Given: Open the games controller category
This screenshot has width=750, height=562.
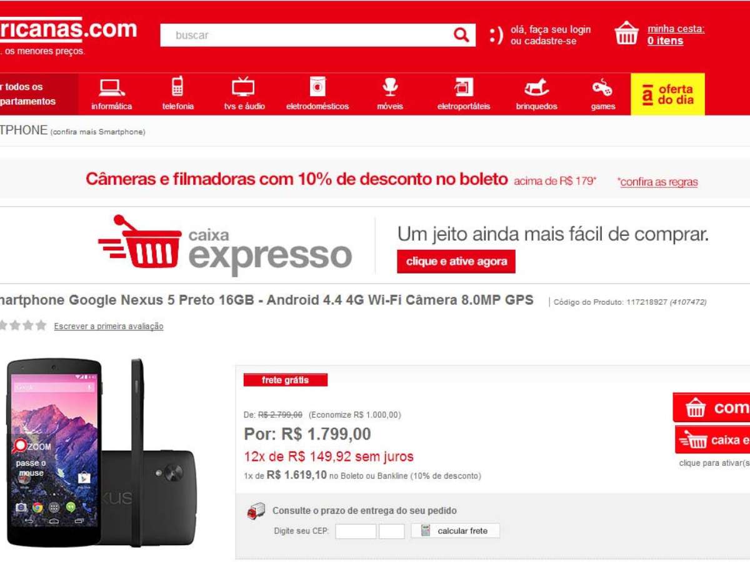Looking at the screenshot, I should tap(603, 94).
